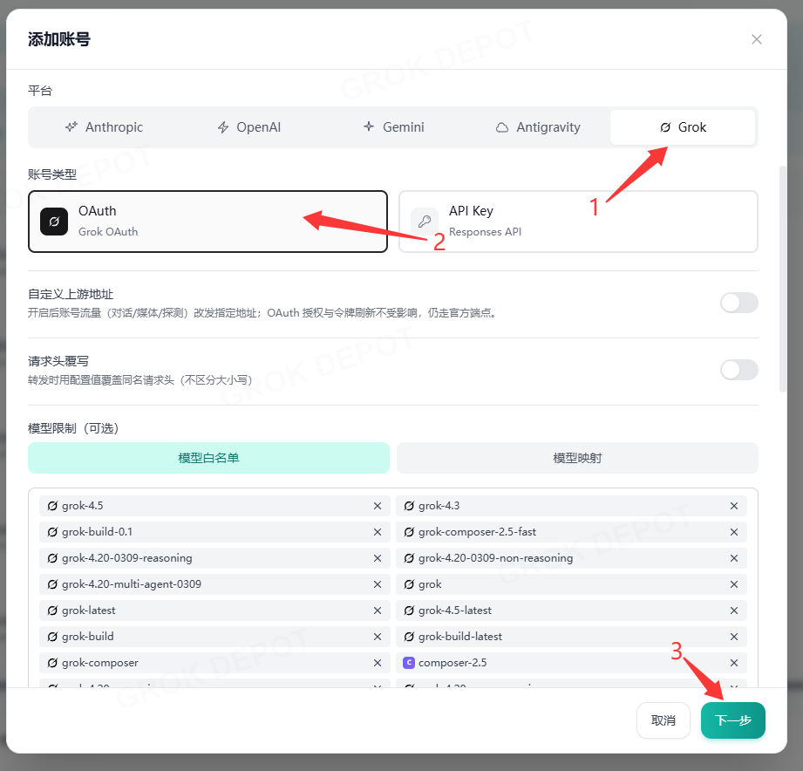Select the OpenAI platform tab
803x771 pixels.
coord(248,127)
